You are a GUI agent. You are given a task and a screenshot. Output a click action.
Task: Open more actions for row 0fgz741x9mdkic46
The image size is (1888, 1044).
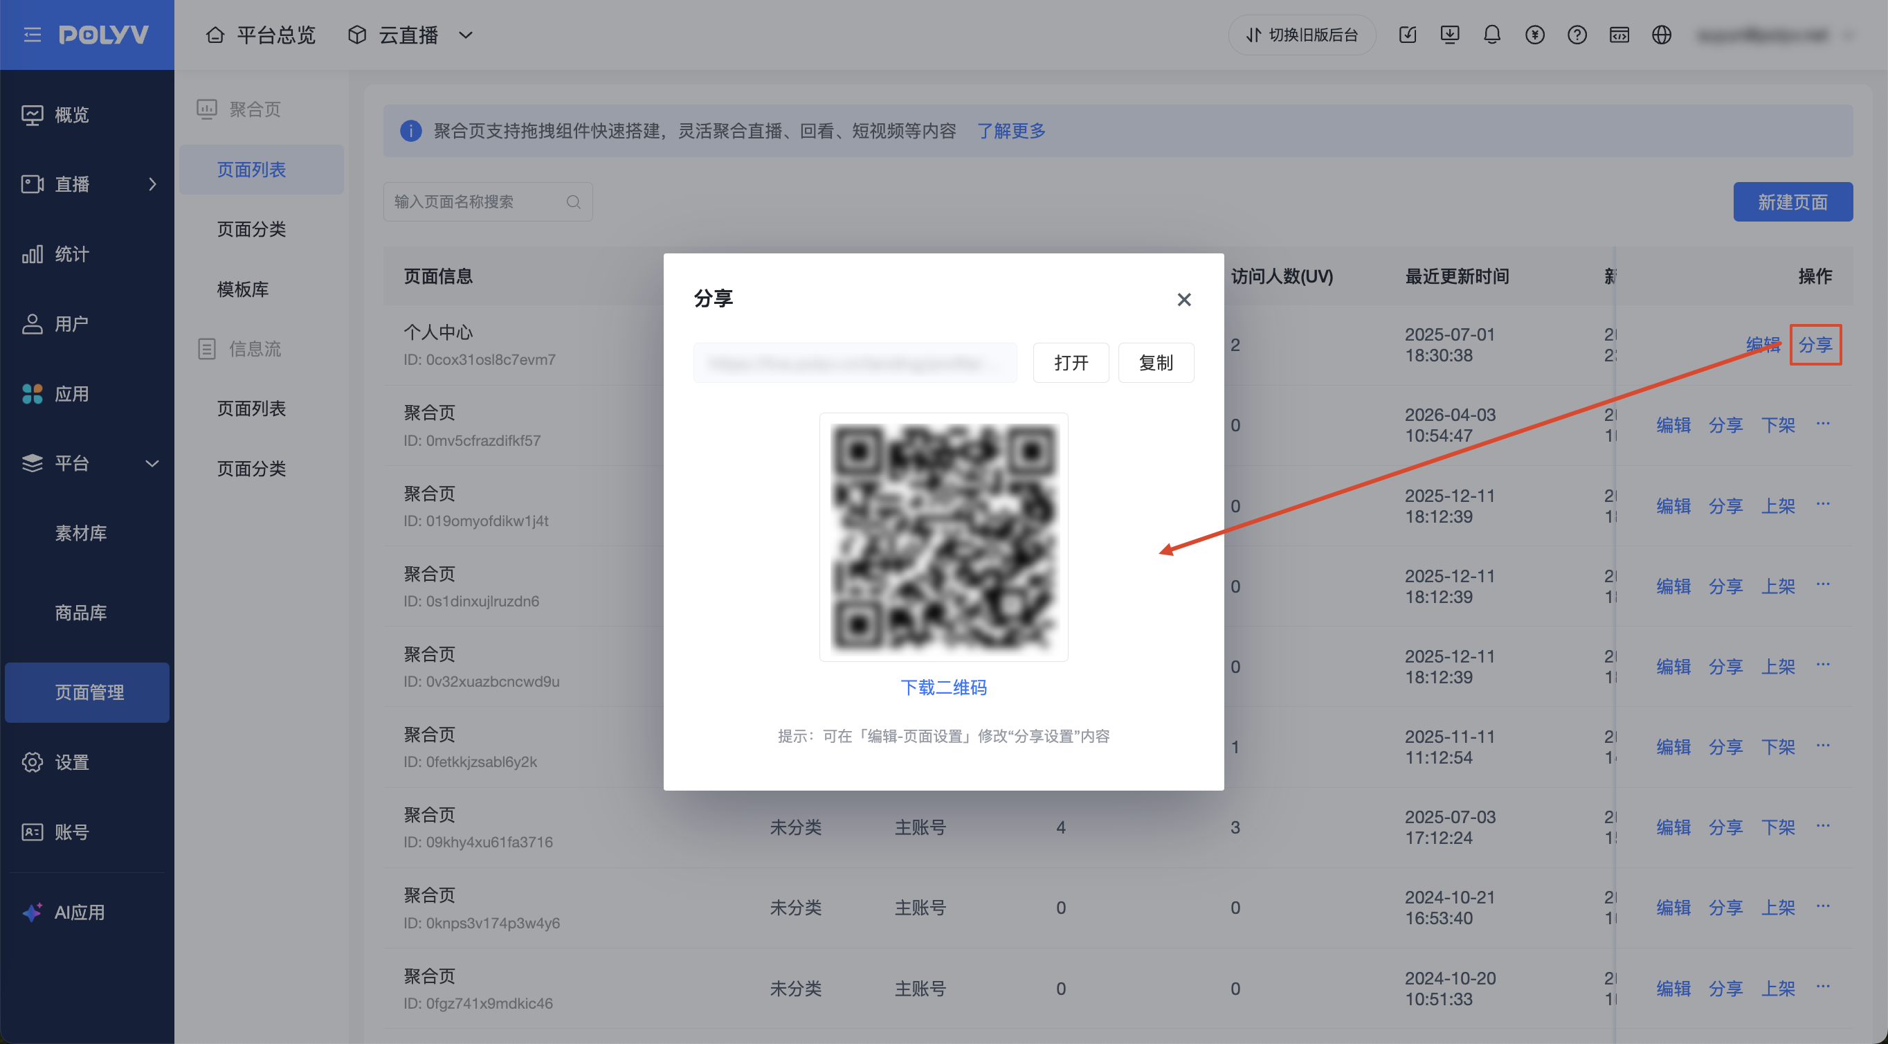(1823, 987)
